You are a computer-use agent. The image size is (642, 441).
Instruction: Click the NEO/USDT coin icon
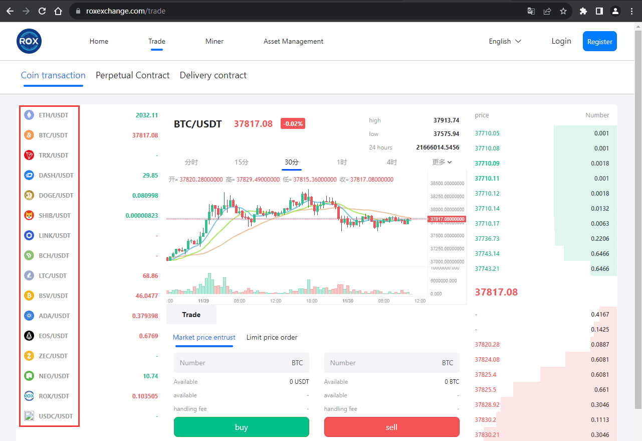(29, 376)
